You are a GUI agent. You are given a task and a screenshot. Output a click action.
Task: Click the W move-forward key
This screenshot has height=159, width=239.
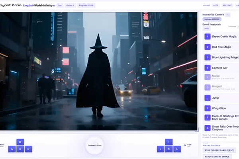pyautogui.click(x=20, y=142)
